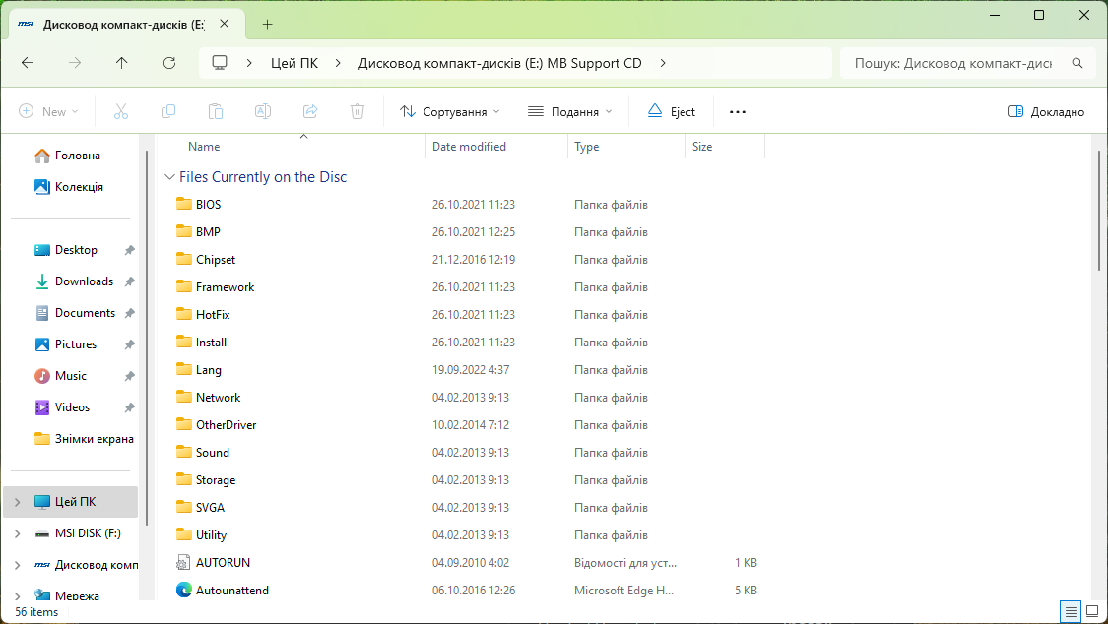Select the OtherDriver folder row
1108x624 pixels.
coord(467,425)
